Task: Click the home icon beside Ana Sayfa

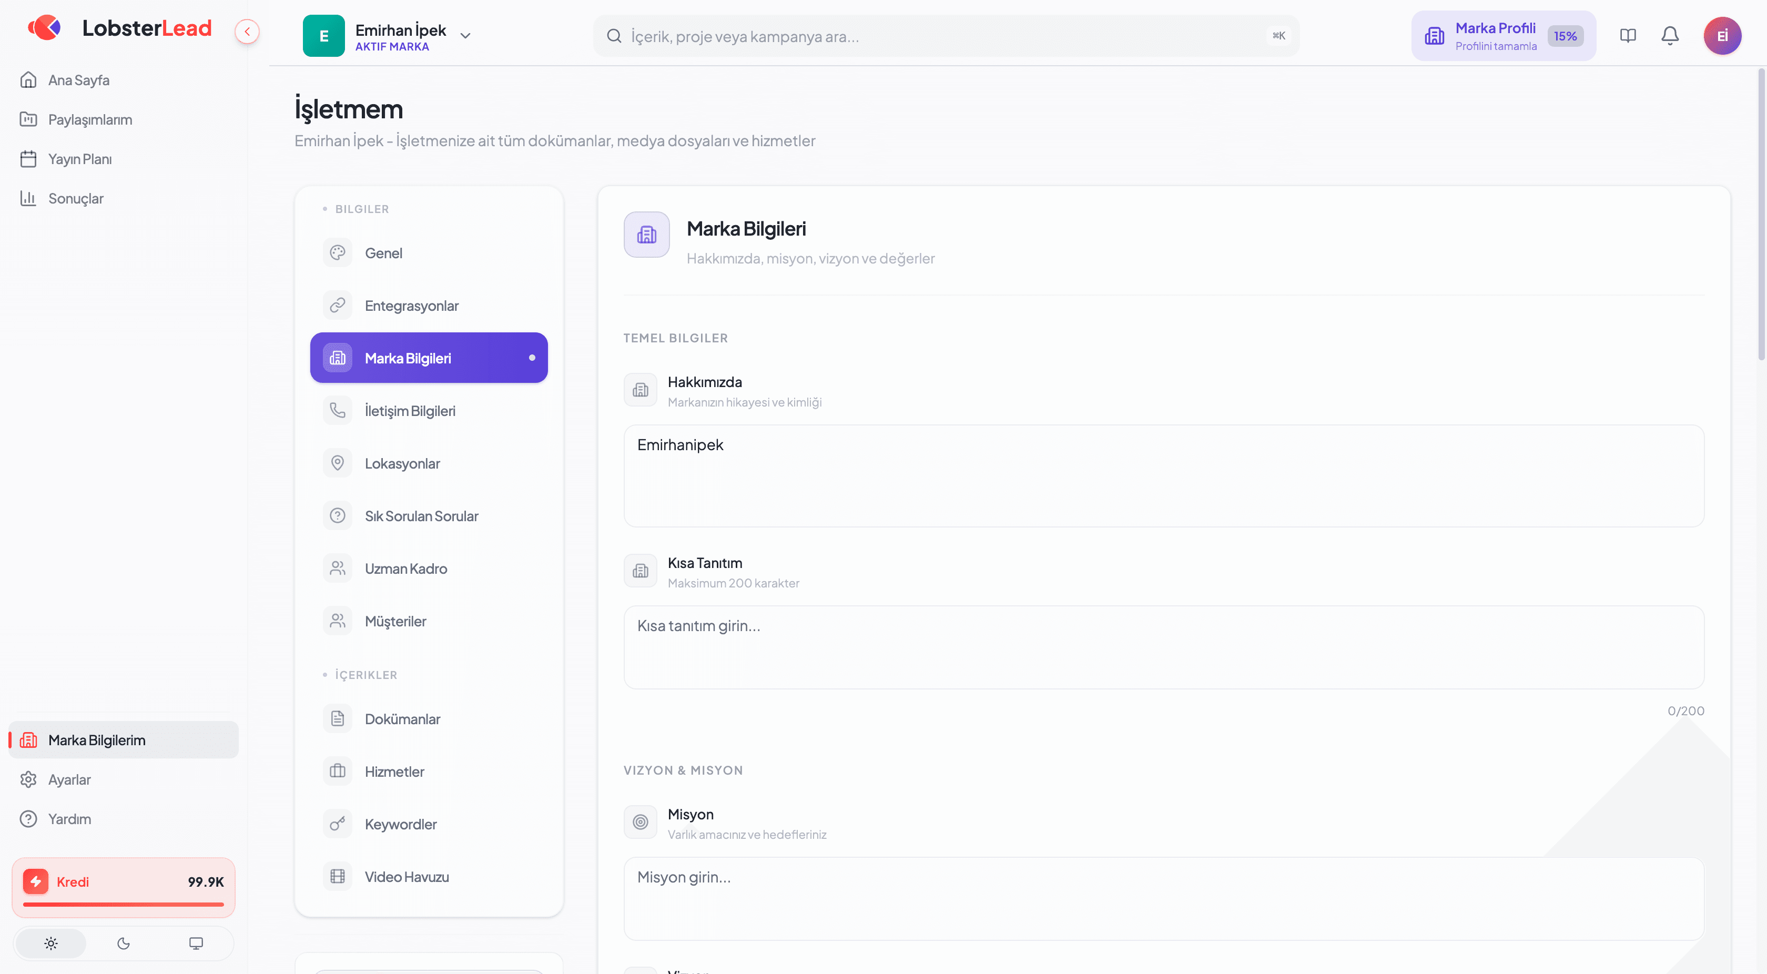Action: point(28,80)
